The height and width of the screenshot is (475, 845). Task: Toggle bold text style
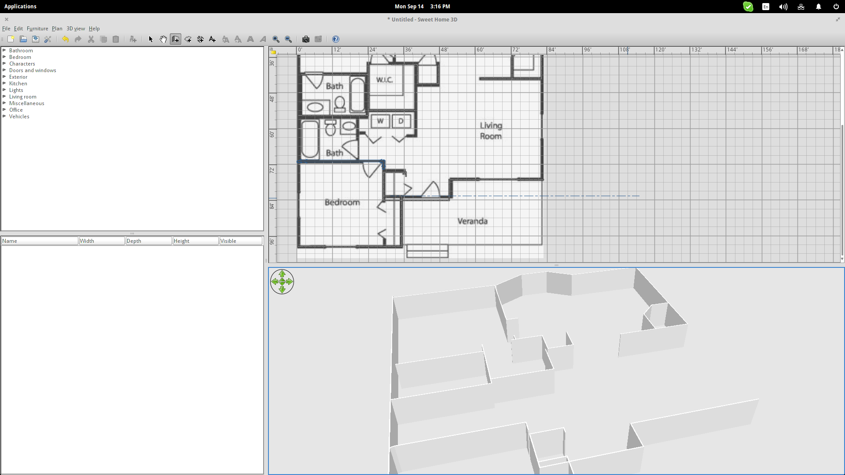click(250, 39)
